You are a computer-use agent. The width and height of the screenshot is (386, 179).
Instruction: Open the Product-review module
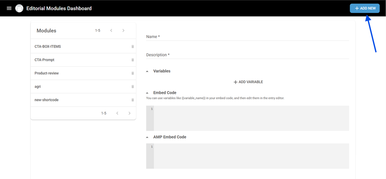[83, 73]
